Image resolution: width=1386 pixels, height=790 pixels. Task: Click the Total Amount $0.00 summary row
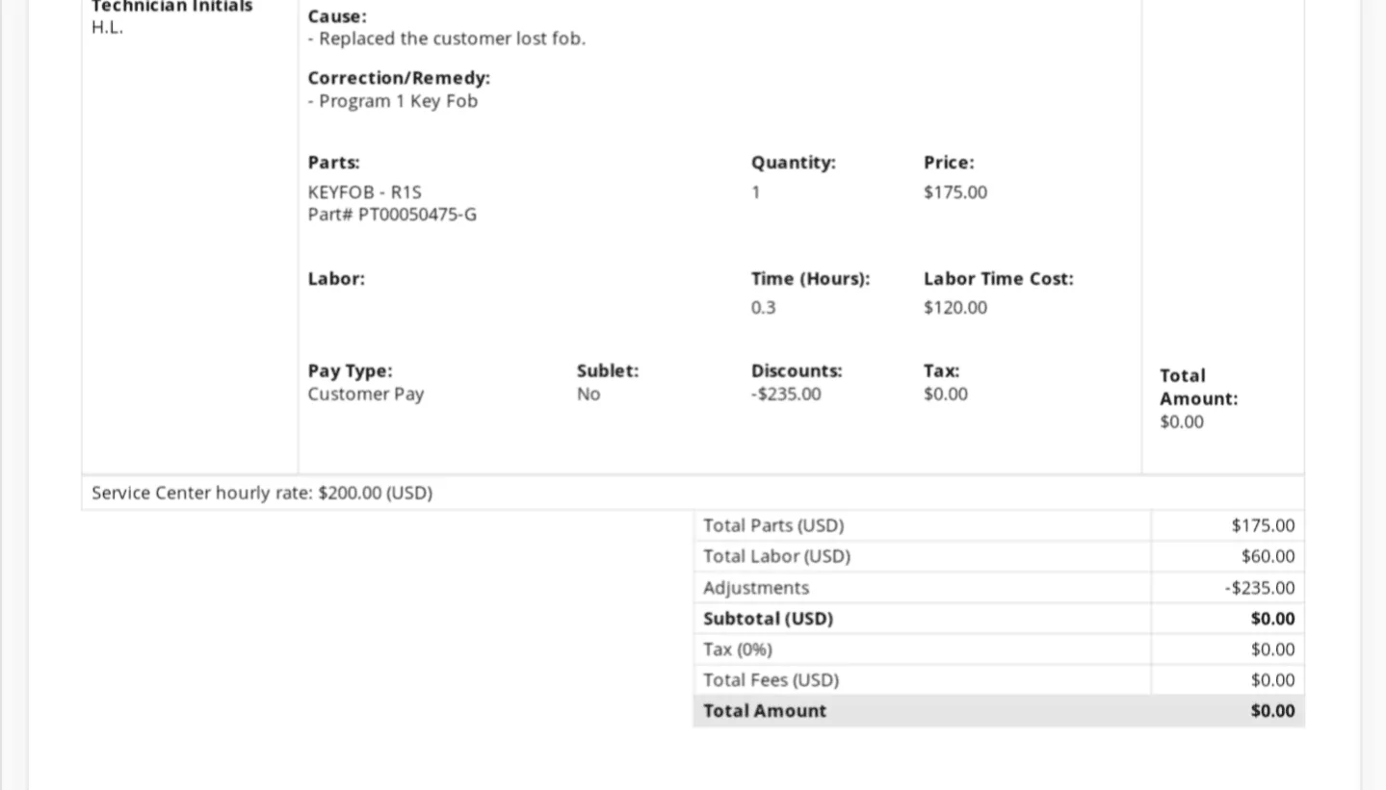[999, 711]
